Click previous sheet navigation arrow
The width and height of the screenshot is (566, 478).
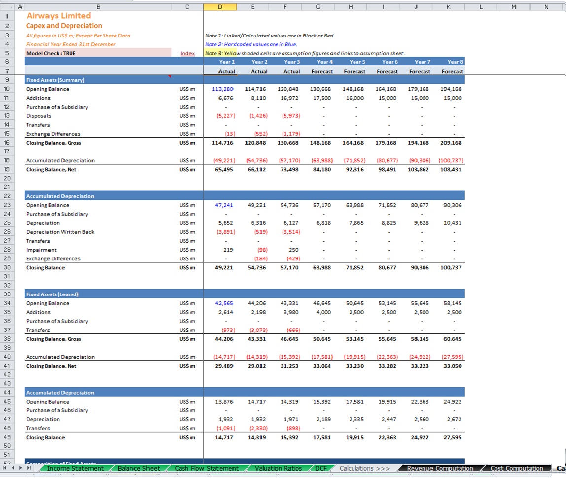(13, 468)
